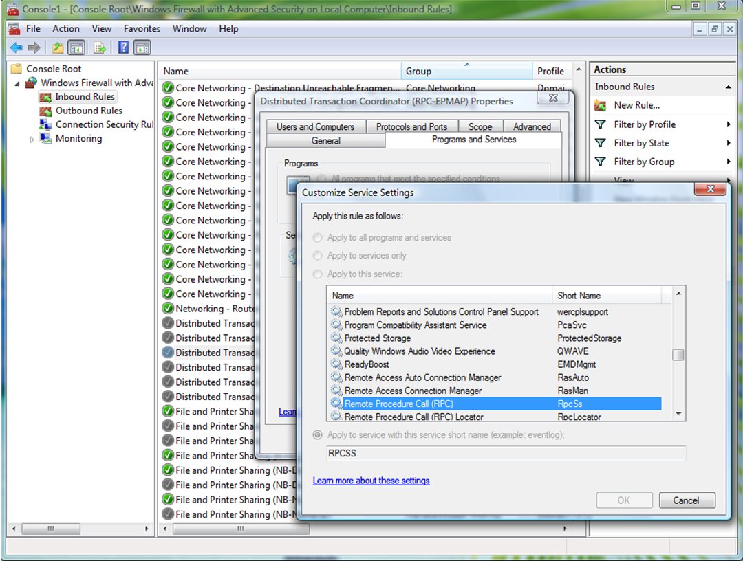Toggle the Show/Hide Action Pane icon

[142, 47]
